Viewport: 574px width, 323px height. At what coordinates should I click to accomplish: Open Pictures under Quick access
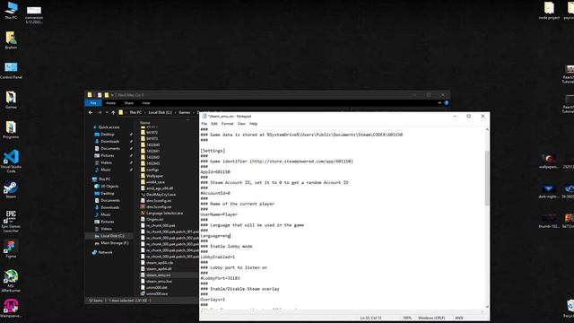(108, 155)
